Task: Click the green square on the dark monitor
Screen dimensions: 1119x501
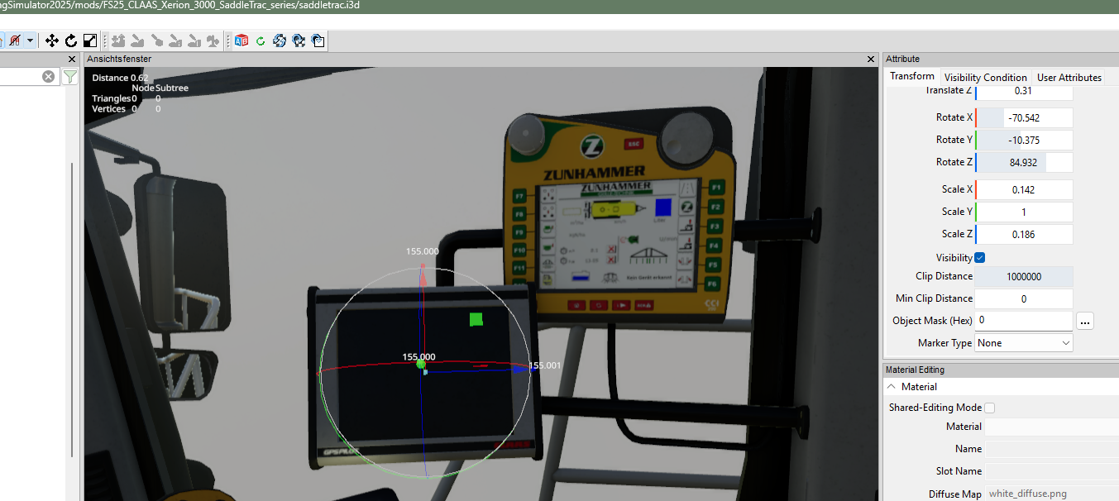Action: (x=476, y=319)
